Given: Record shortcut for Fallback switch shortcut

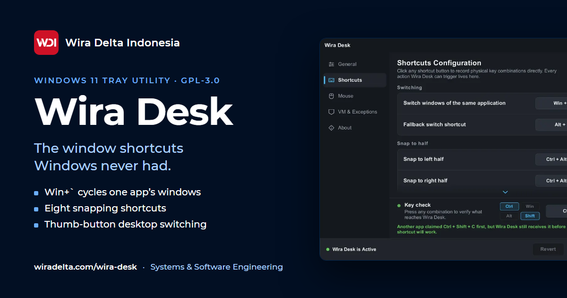Looking at the screenshot, I should point(551,124).
